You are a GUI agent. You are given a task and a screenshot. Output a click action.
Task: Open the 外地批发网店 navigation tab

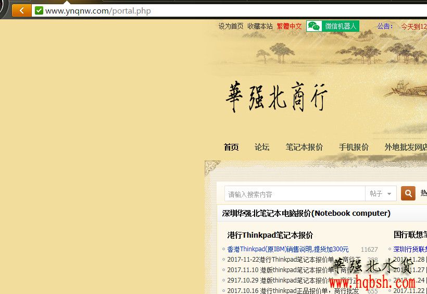click(406, 148)
